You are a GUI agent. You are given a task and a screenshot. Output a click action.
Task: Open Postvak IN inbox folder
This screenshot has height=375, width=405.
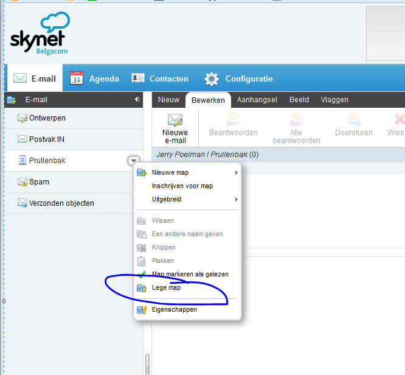tap(46, 139)
